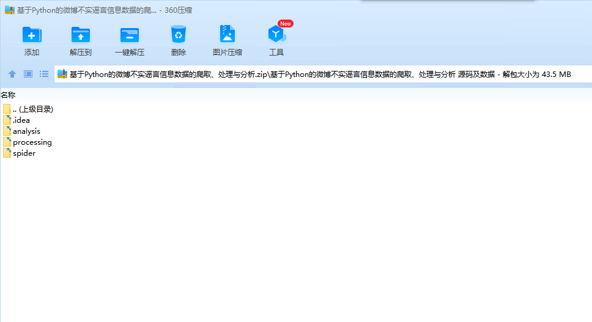Go up one level with the arrow
This screenshot has height=322, width=592.
click(x=12, y=74)
